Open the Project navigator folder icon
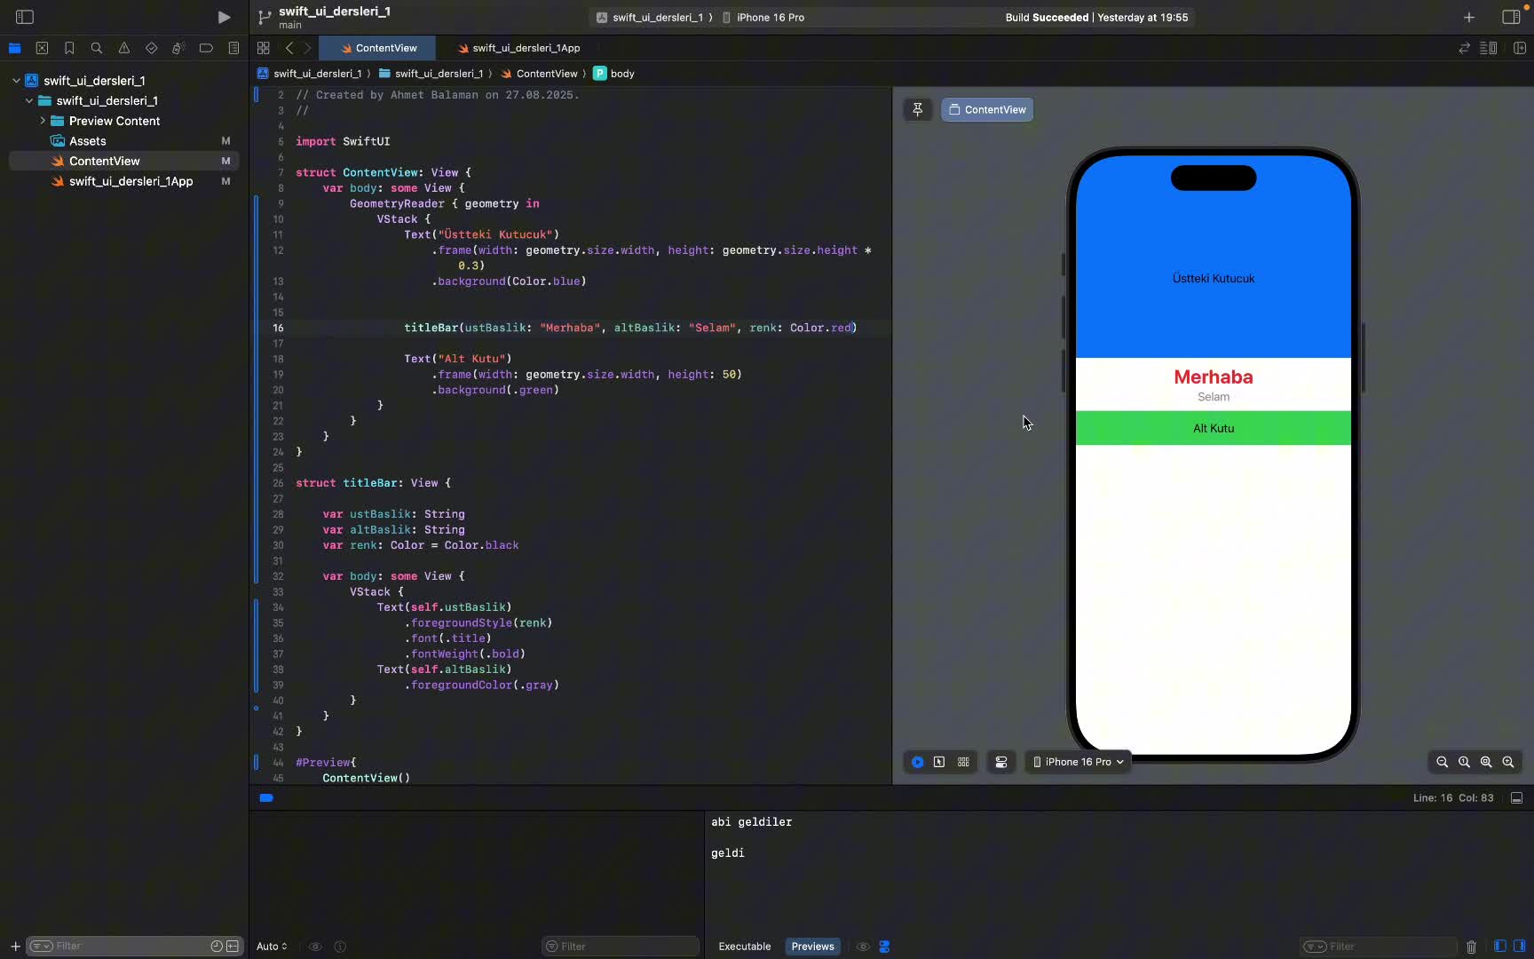Screen dimensions: 1534x959 coord(14,48)
